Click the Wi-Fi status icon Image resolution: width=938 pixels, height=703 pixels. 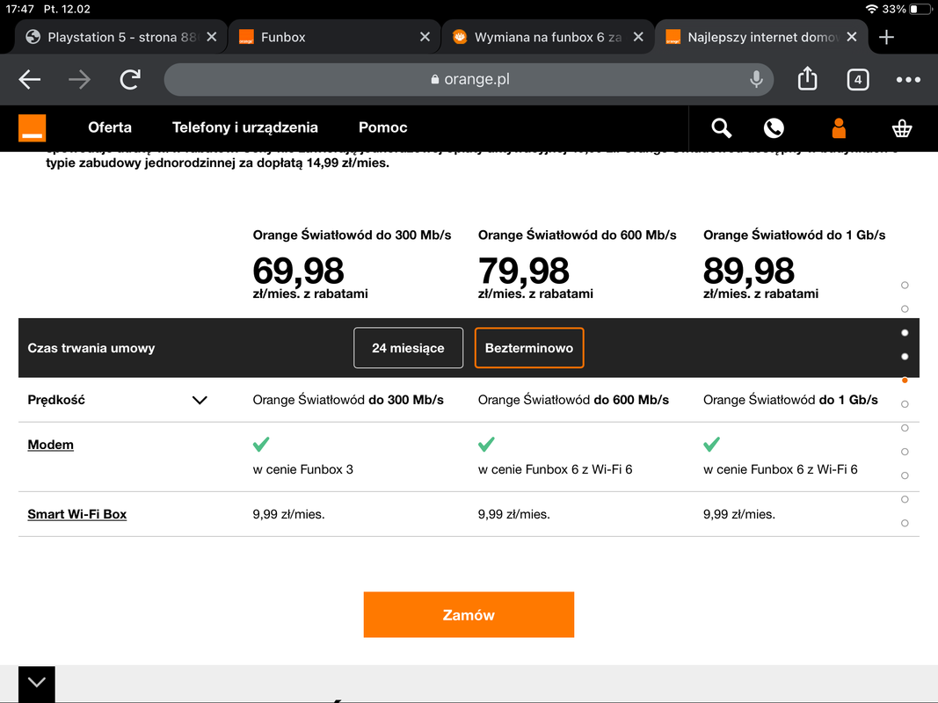click(x=871, y=9)
